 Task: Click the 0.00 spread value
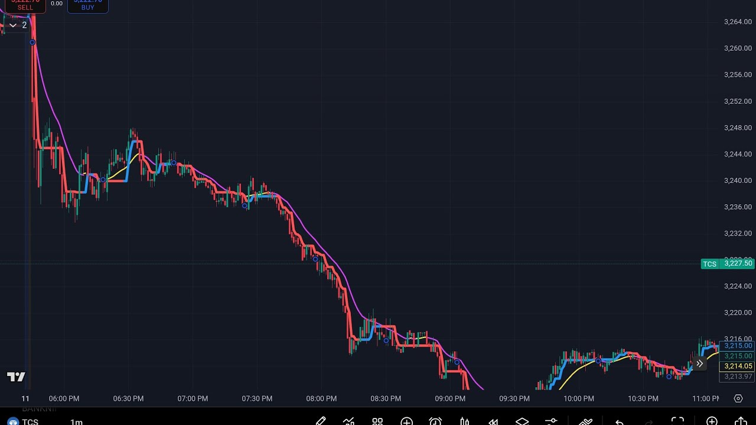(x=57, y=4)
